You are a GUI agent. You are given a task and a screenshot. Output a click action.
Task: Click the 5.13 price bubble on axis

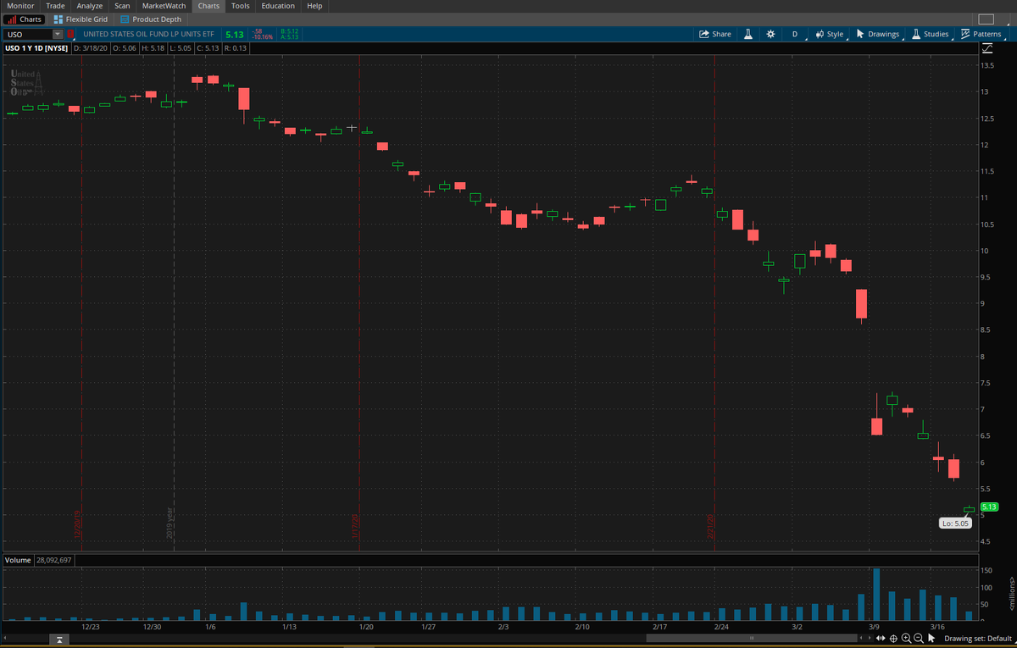pos(989,507)
